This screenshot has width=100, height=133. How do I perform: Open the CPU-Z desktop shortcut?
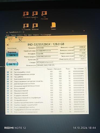(x=26, y=15)
